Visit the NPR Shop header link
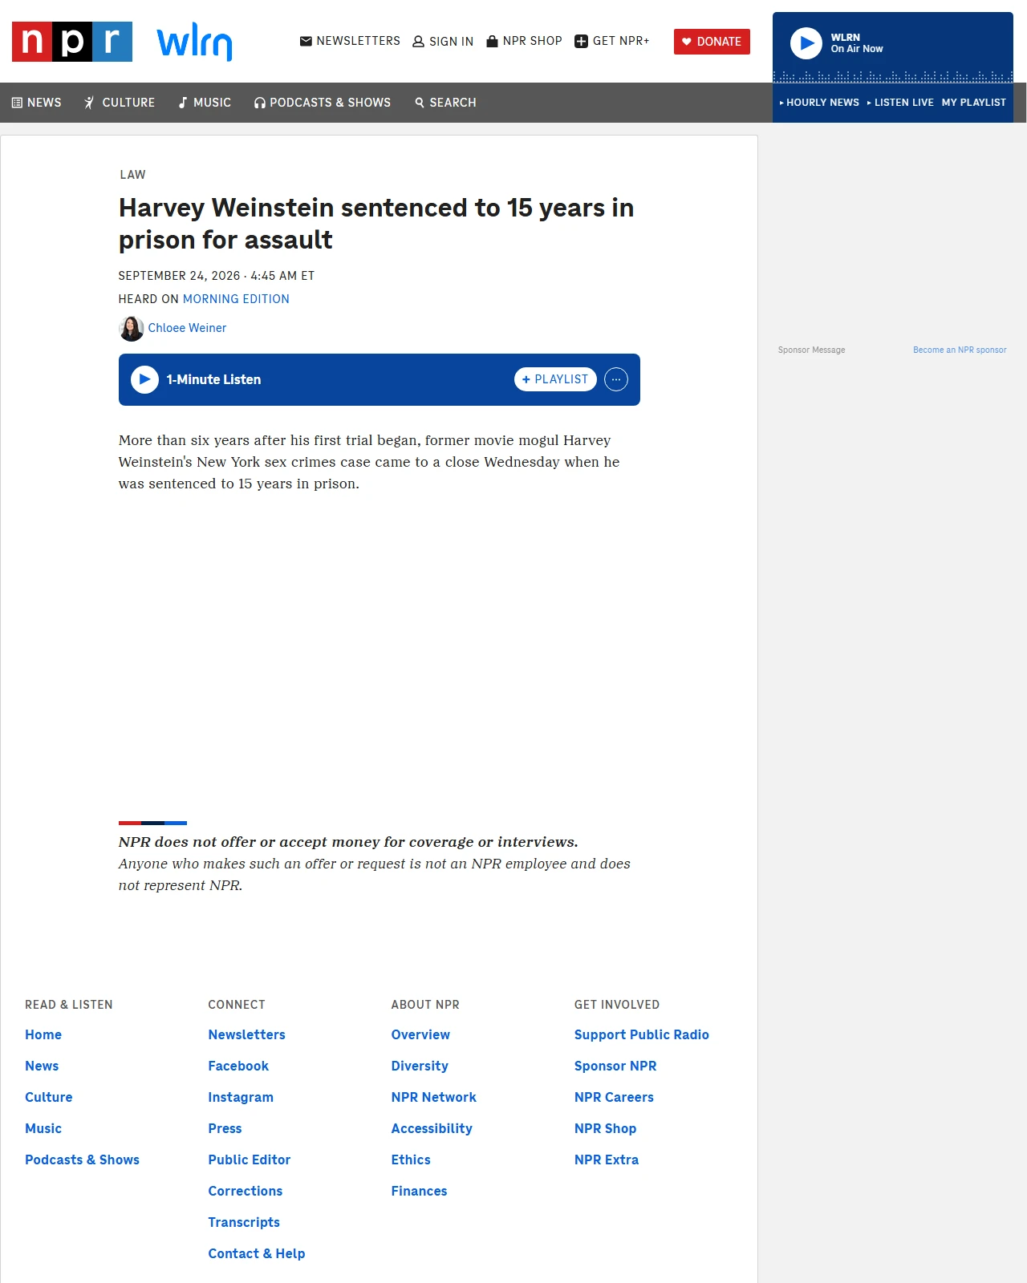1027x1283 pixels. click(524, 41)
